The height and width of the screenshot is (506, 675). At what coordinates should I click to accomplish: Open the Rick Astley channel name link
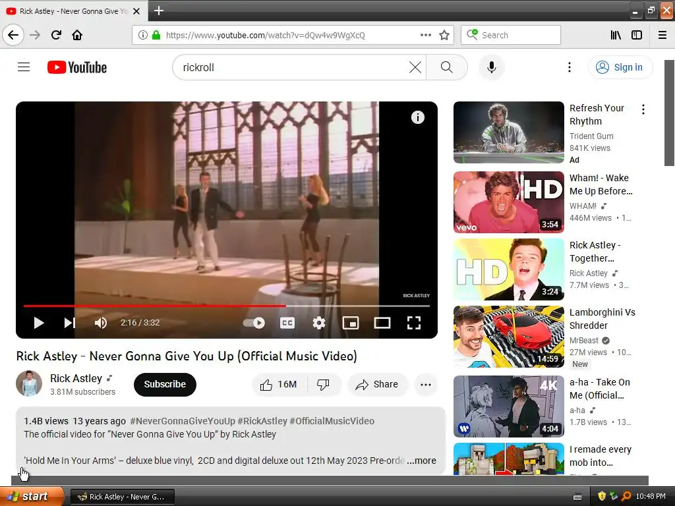(76, 378)
